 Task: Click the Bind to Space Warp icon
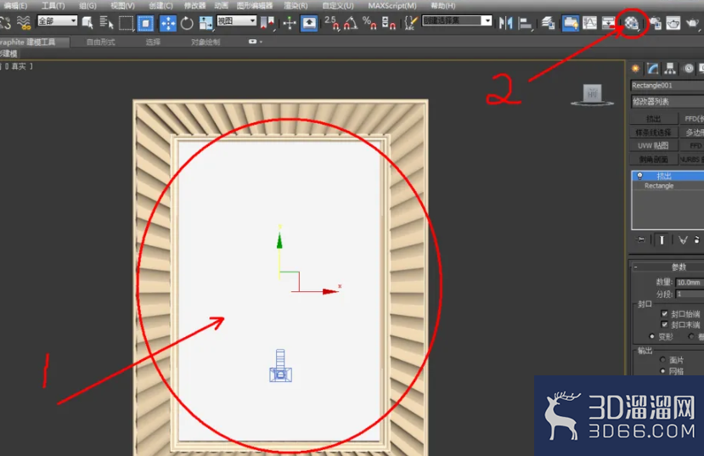pyautogui.click(x=23, y=22)
